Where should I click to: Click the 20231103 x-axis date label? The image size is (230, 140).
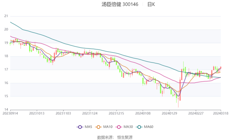tap(63, 113)
